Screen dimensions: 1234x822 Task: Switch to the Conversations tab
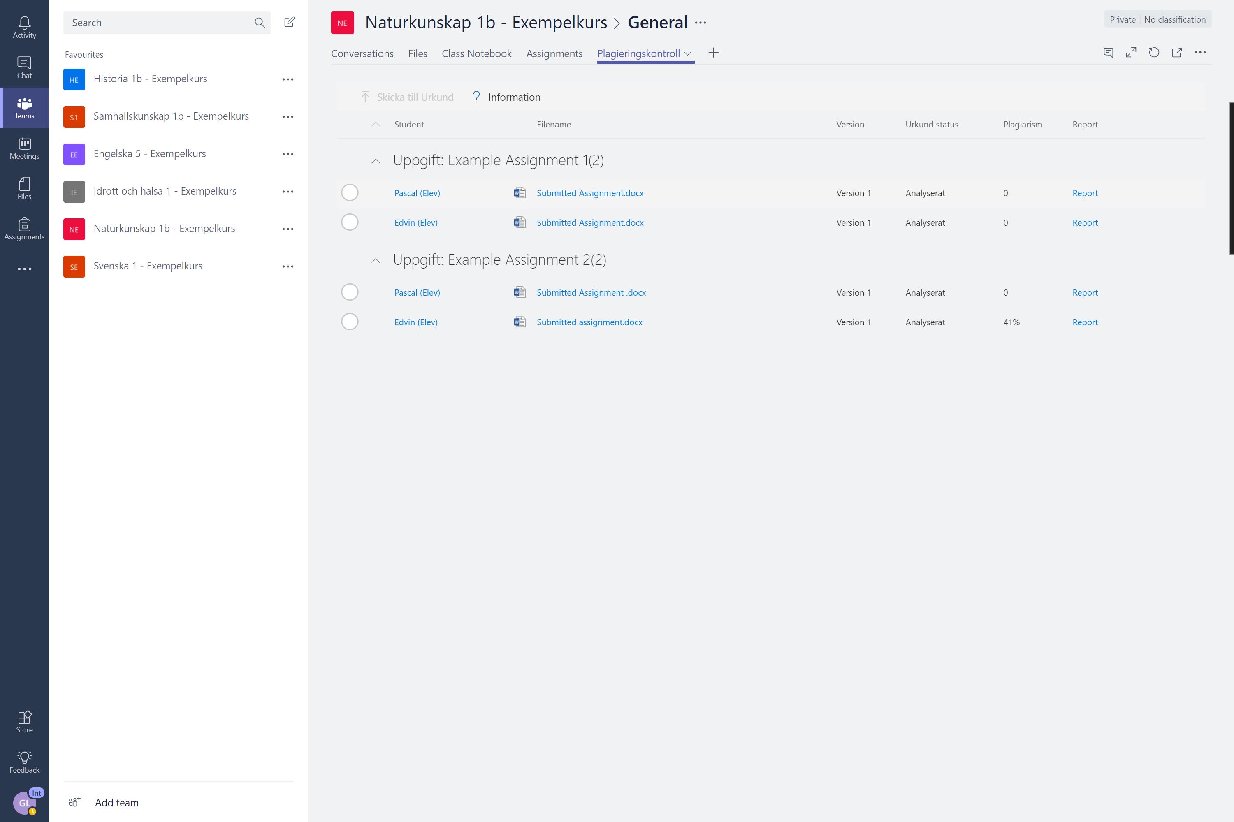[362, 53]
